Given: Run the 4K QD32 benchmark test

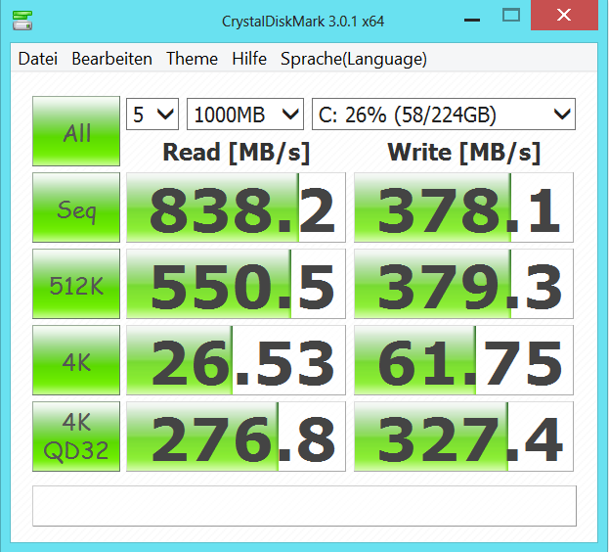Looking at the screenshot, I should [76, 437].
